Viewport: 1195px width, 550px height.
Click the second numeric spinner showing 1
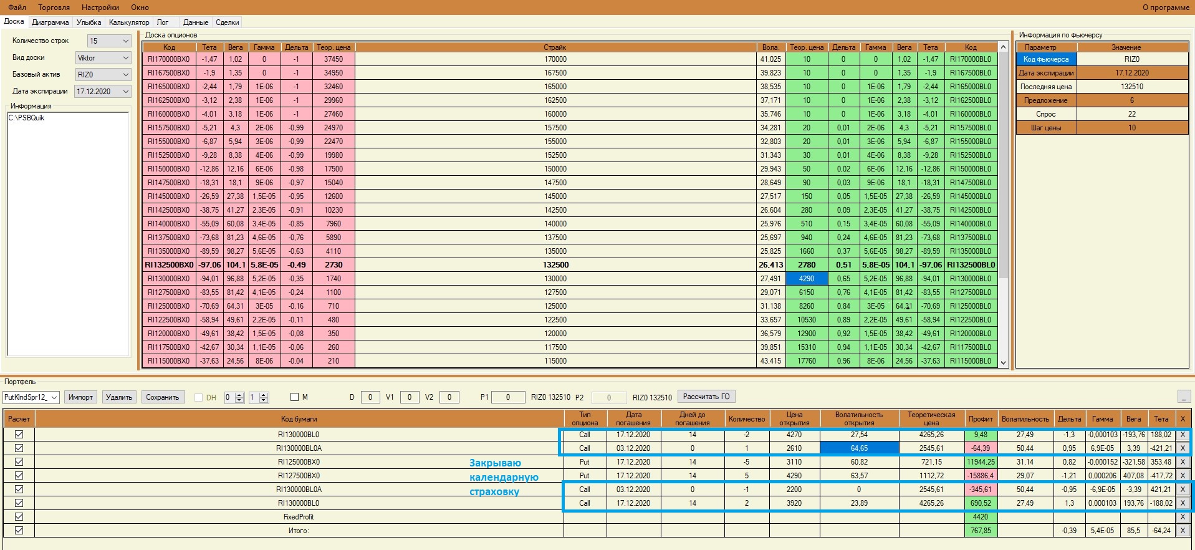pyautogui.click(x=258, y=397)
